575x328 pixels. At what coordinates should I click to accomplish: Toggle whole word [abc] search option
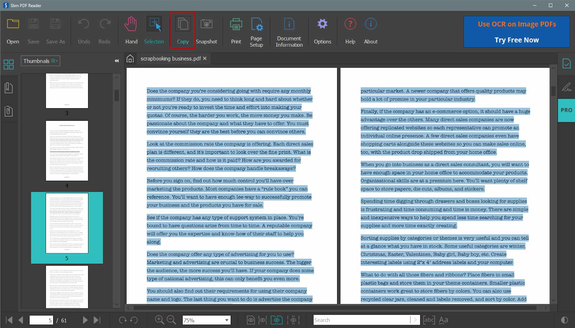pos(429,320)
